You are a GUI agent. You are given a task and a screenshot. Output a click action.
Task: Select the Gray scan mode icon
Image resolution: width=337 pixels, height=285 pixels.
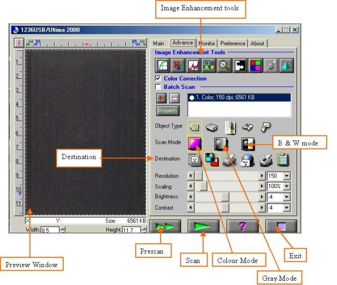point(221,143)
